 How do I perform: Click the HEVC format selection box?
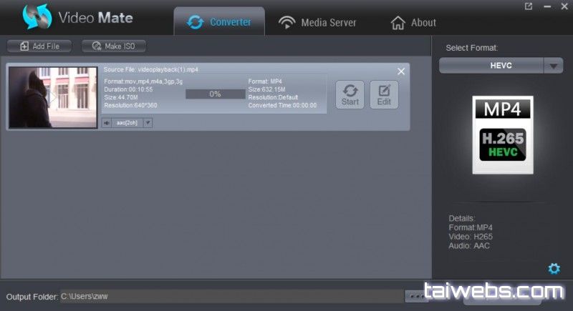pos(491,66)
